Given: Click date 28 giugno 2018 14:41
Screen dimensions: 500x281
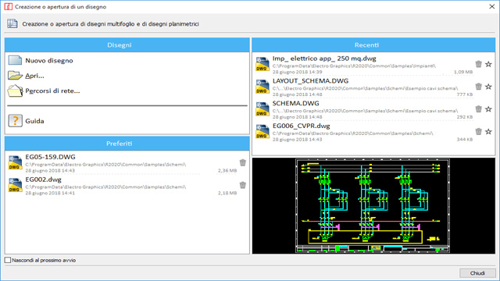Looking at the screenshot, I should [x=50, y=193].
